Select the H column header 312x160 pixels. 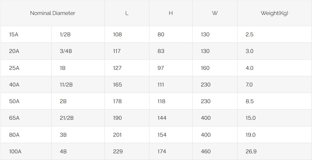[x=171, y=13]
